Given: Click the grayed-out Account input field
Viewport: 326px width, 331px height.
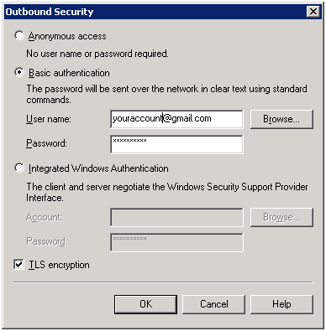Looking at the screenshot, I should pyautogui.click(x=176, y=217).
